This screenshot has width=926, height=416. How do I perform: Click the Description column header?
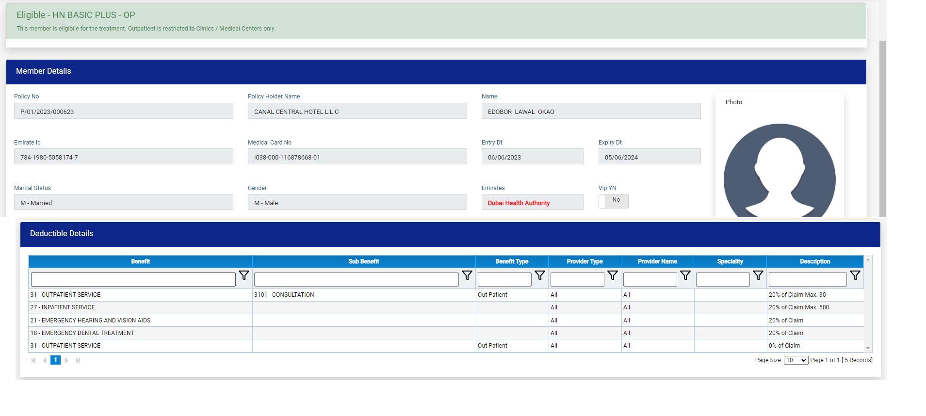814,261
